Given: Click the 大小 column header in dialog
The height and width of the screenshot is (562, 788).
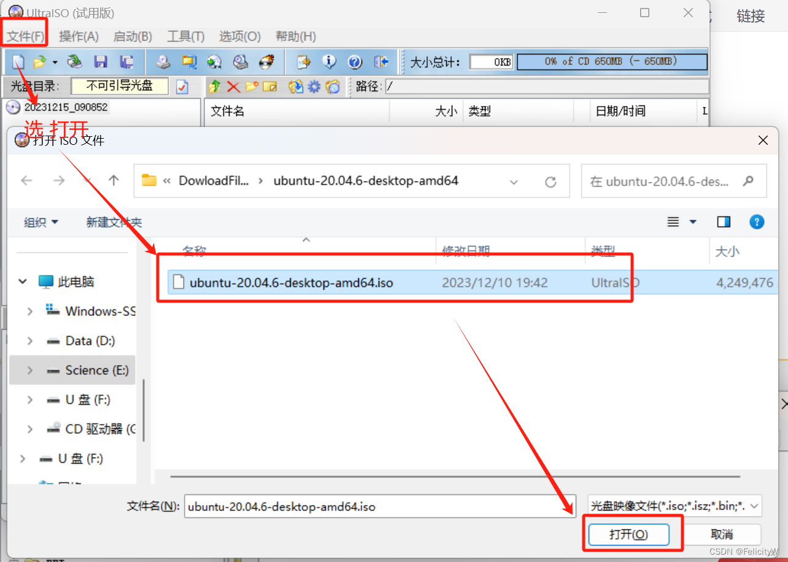Looking at the screenshot, I should 727,251.
